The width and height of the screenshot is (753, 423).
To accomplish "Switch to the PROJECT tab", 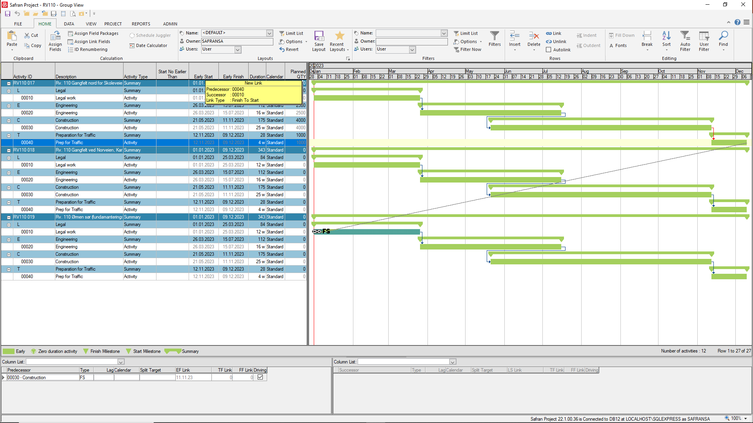I will point(113,24).
